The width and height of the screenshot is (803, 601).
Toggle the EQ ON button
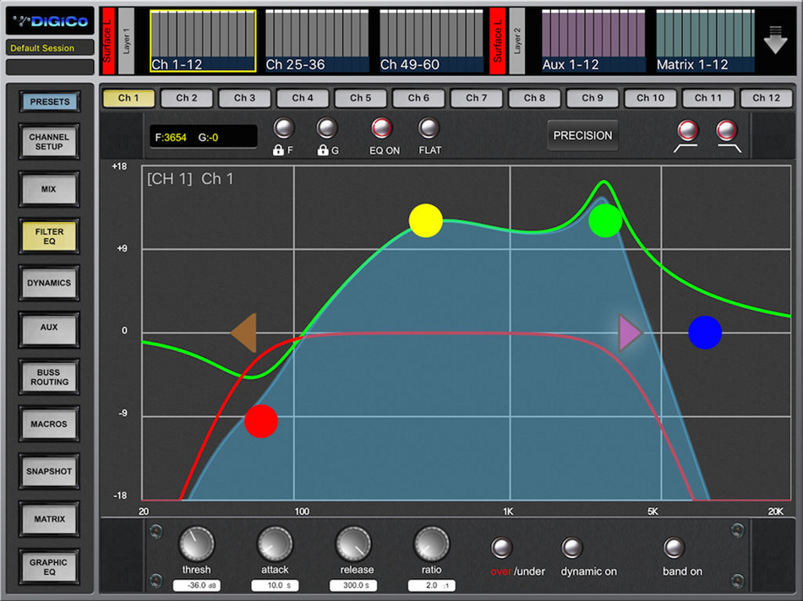coord(381,128)
